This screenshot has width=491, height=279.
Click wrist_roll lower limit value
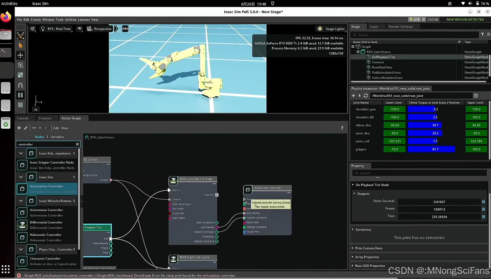click(394, 141)
